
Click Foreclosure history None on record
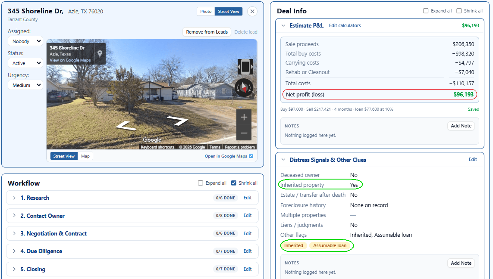[369, 205]
